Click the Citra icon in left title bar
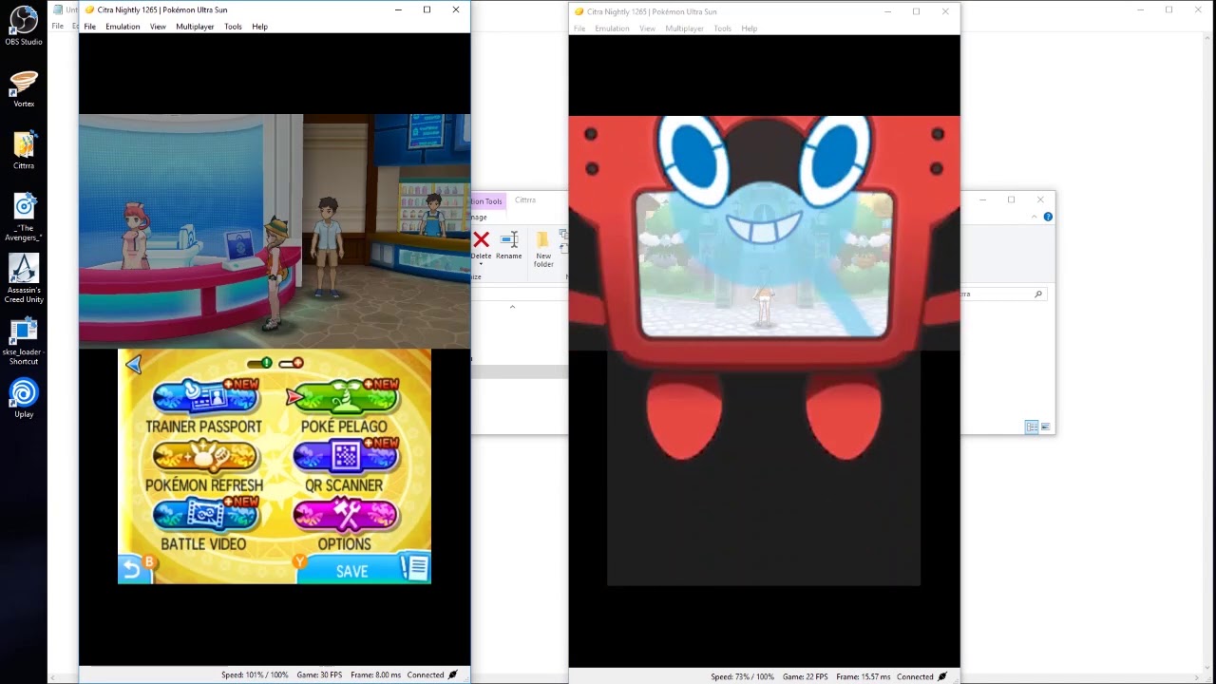The height and width of the screenshot is (684, 1216). click(89, 9)
